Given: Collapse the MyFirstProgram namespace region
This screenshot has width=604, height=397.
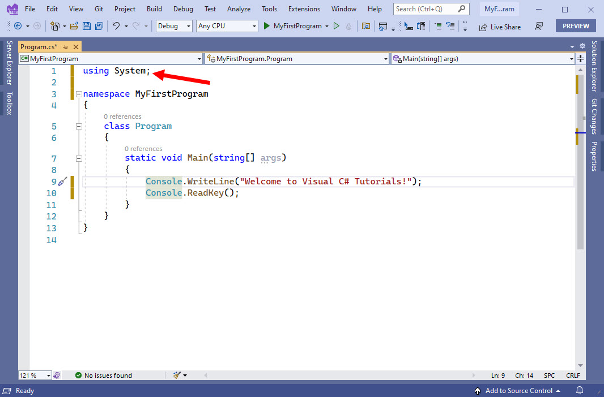Looking at the screenshot, I should (x=79, y=94).
